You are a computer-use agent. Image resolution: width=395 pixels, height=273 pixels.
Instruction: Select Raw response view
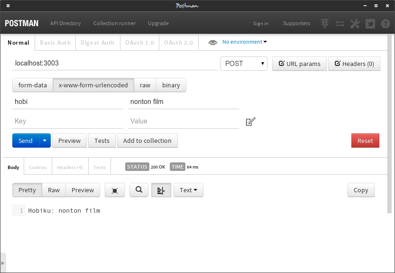point(54,190)
